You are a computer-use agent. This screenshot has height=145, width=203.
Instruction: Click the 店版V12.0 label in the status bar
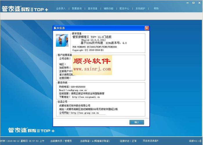[x=195, y=141]
